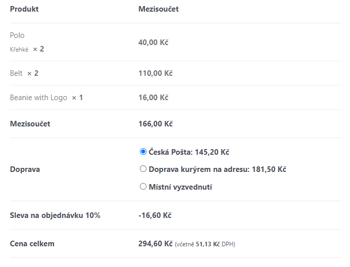The height and width of the screenshot is (267, 350).
Task: Click the total price 294,60 Kč
Action: (156, 244)
